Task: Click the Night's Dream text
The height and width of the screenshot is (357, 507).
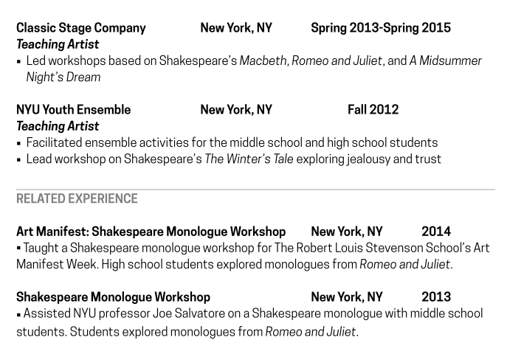Action: pyautogui.click(x=63, y=77)
